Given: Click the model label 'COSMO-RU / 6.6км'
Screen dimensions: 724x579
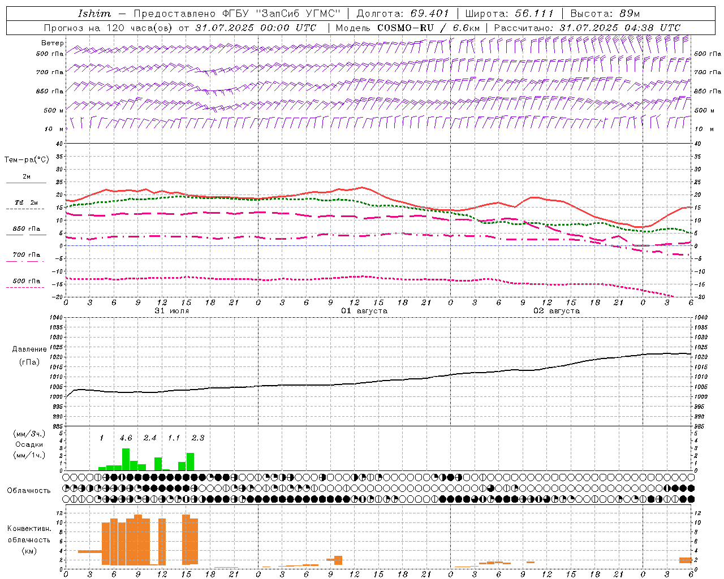Looking at the screenshot, I should (429, 28).
